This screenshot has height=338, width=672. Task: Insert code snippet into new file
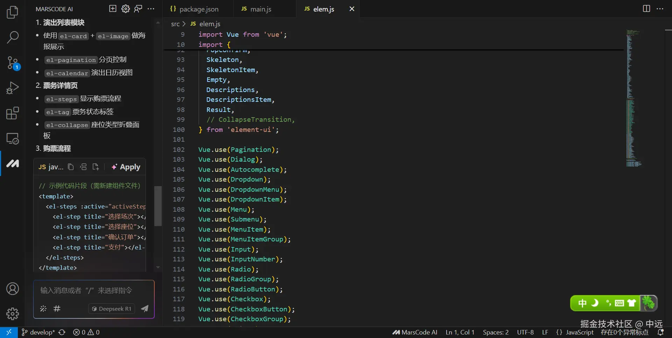(96, 167)
